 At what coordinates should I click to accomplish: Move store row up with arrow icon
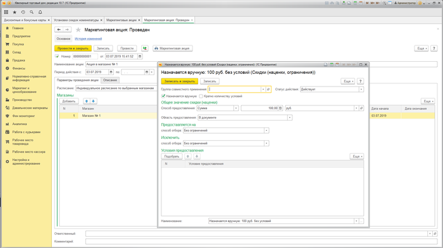[87, 101]
